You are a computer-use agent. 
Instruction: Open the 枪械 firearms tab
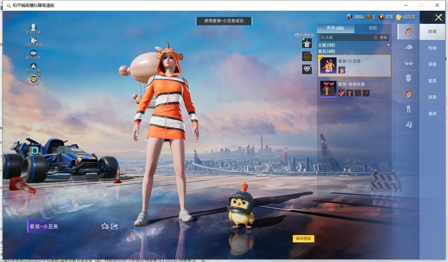(432, 48)
